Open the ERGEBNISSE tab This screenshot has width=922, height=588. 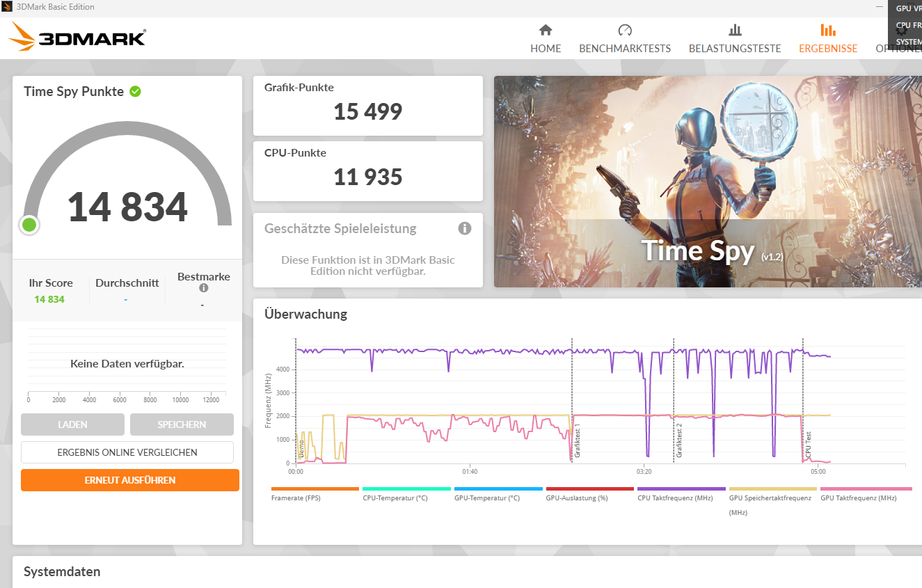click(828, 49)
